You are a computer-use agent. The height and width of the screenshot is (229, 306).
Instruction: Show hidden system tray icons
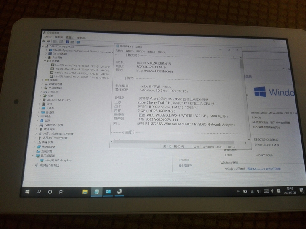pos(238,191)
